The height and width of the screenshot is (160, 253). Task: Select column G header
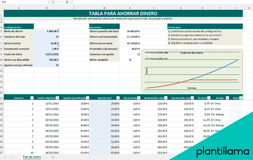pos(181,8)
